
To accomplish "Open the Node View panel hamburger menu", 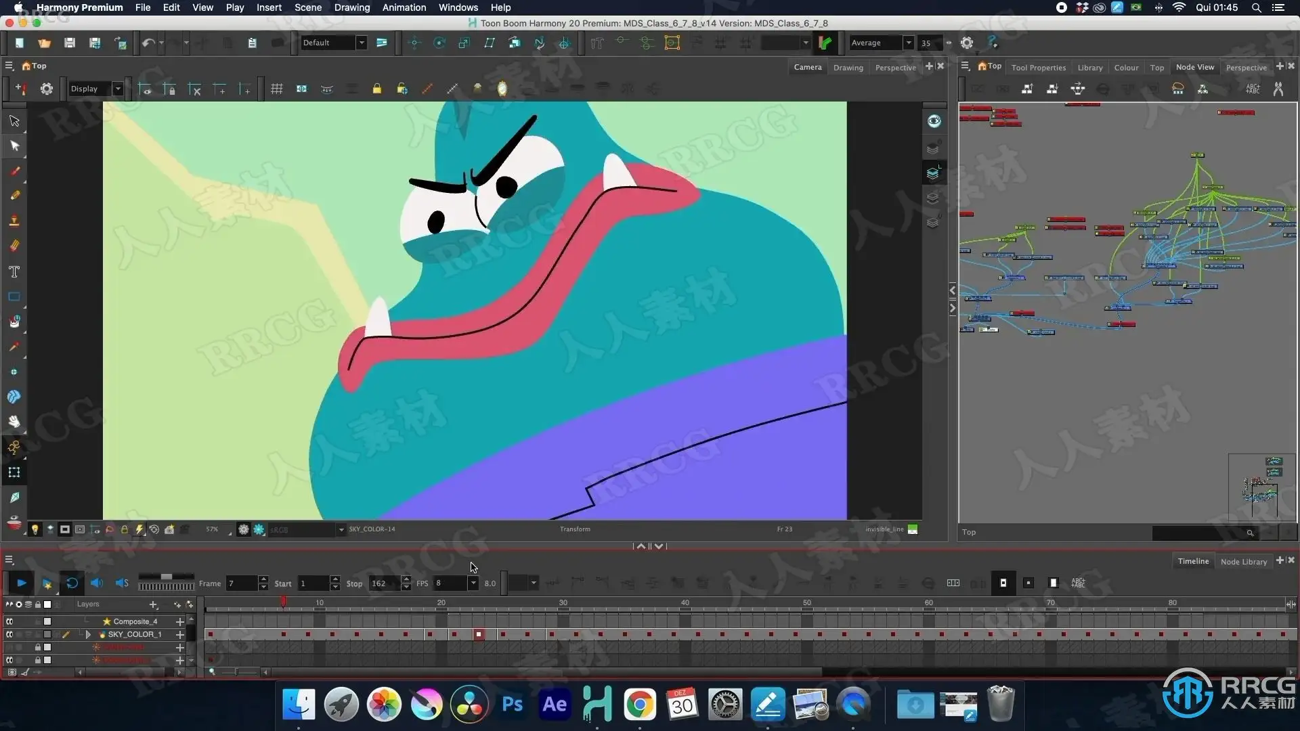I will pos(966,66).
